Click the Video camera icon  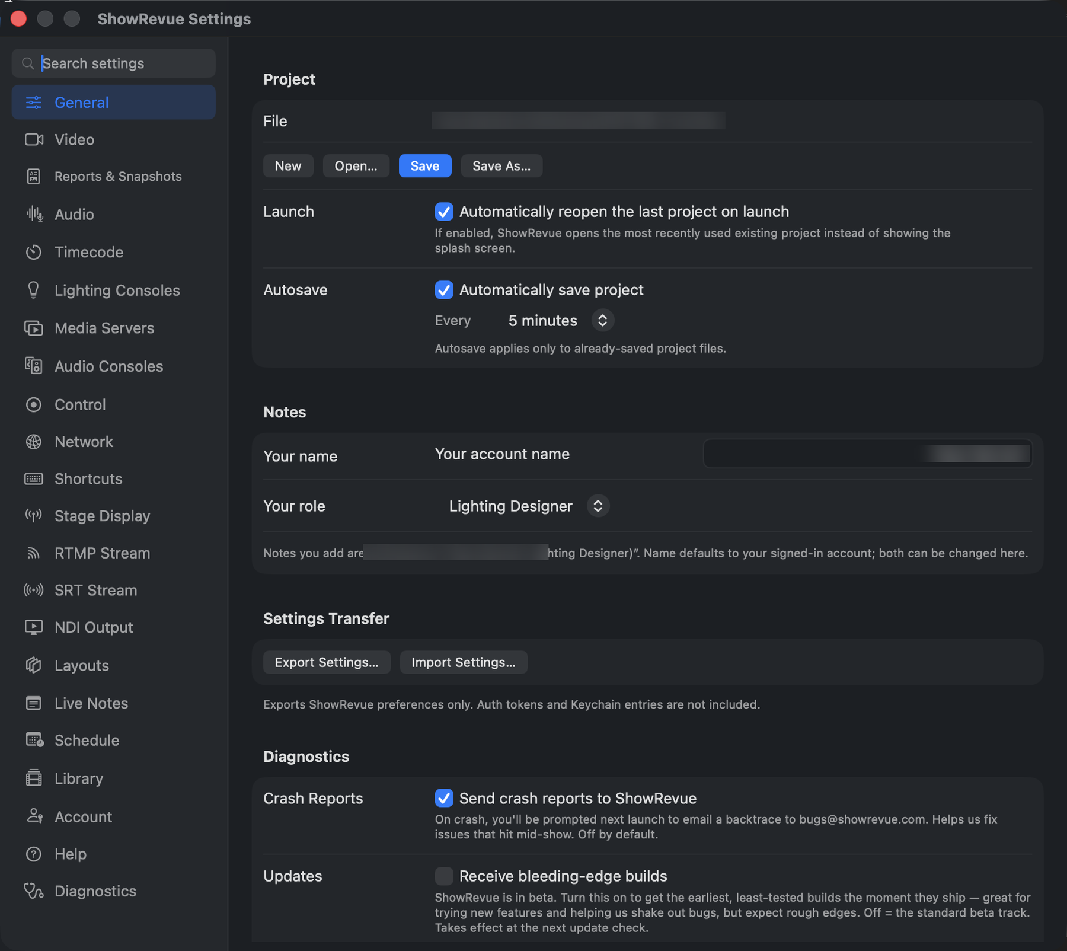(34, 139)
